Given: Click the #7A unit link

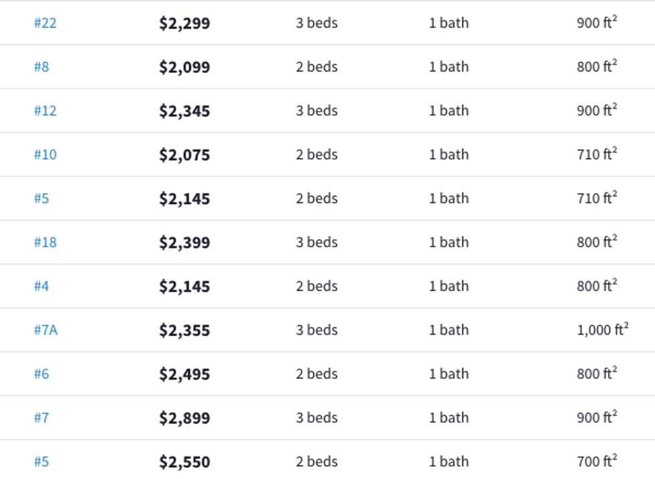Looking at the screenshot, I should click(x=45, y=330).
